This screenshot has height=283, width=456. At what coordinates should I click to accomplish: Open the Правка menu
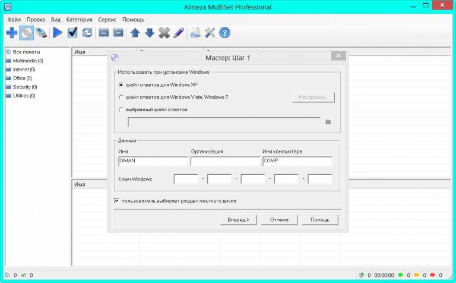tap(36, 20)
